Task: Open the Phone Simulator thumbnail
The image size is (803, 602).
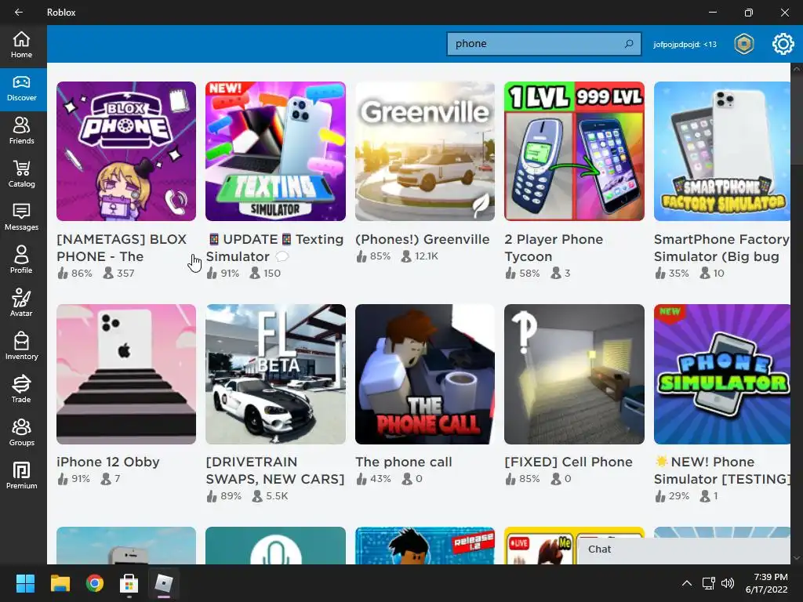Action: tap(722, 374)
